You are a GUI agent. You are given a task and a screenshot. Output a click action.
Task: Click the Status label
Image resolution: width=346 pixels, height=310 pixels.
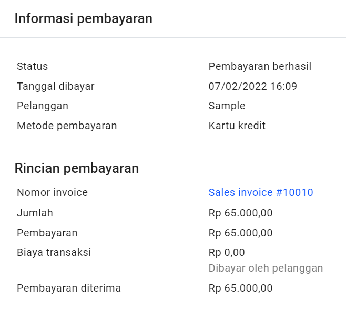click(x=32, y=66)
